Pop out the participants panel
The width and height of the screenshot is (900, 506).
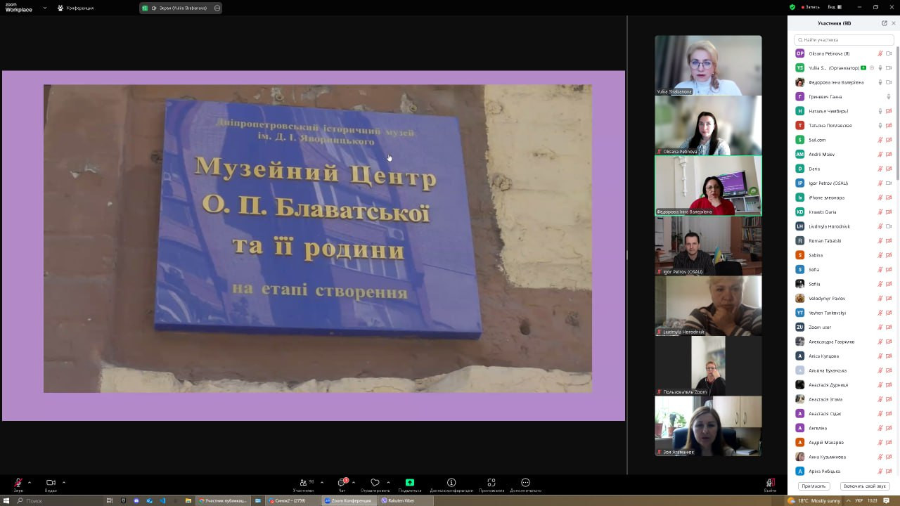pyautogui.click(x=885, y=23)
